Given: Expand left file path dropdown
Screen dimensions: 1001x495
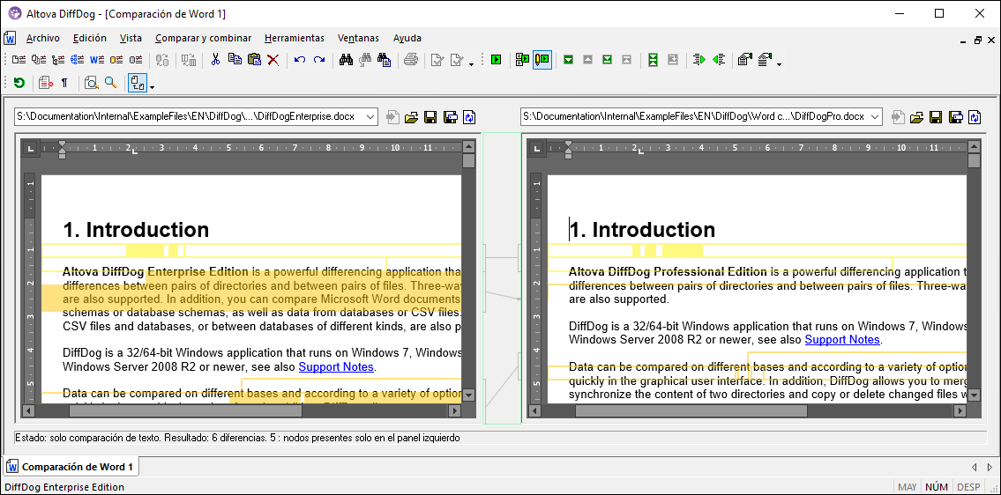Looking at the screenshot, I should pyautogui.click(x=370, y=117).
